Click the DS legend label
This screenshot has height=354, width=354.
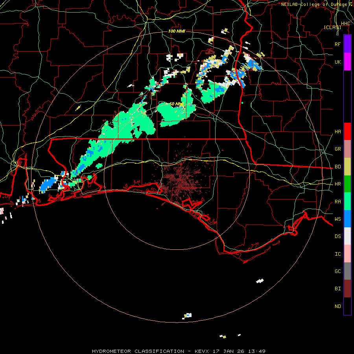337,236
